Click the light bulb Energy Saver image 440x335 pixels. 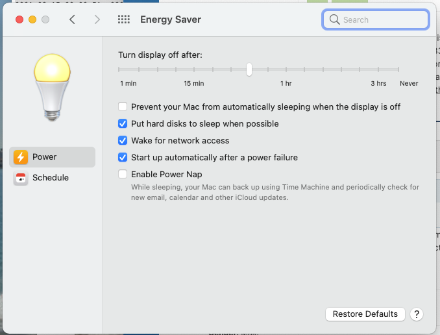(x=52, y=88)
